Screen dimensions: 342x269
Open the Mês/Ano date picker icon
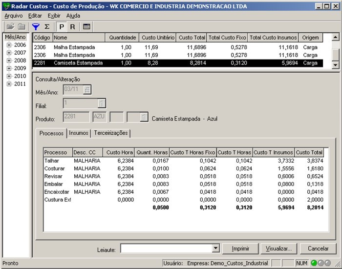tap(87, 90)
